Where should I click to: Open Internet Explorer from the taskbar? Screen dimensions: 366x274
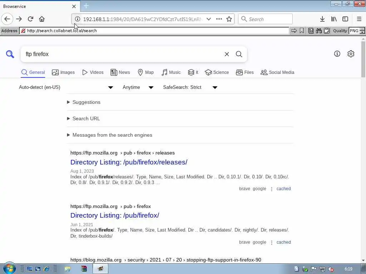46,269
